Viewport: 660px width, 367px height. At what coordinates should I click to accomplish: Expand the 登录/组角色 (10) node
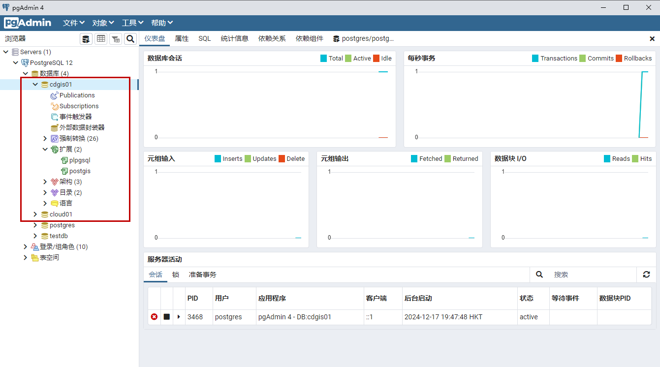coord(26,246)
